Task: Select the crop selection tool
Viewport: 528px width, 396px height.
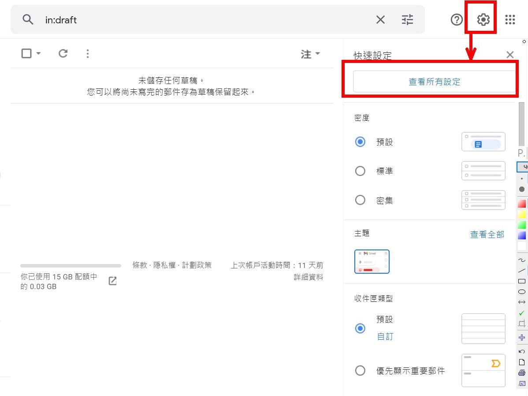Action: [x=521, y=324]
